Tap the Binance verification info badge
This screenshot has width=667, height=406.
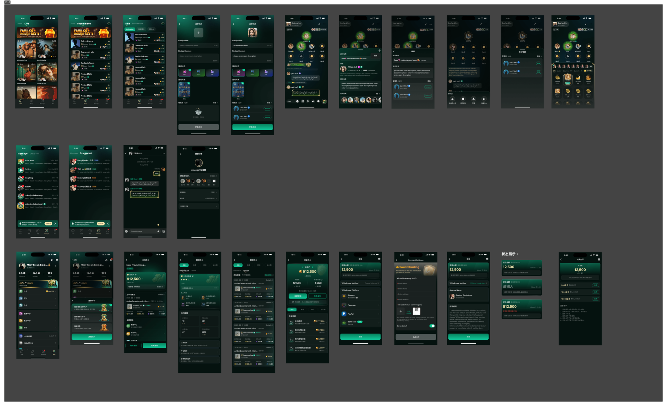click(x=357, y=298)
